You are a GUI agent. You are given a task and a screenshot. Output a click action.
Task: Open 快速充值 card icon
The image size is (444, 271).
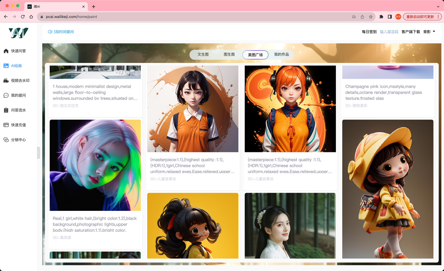(x=6, y=125)
